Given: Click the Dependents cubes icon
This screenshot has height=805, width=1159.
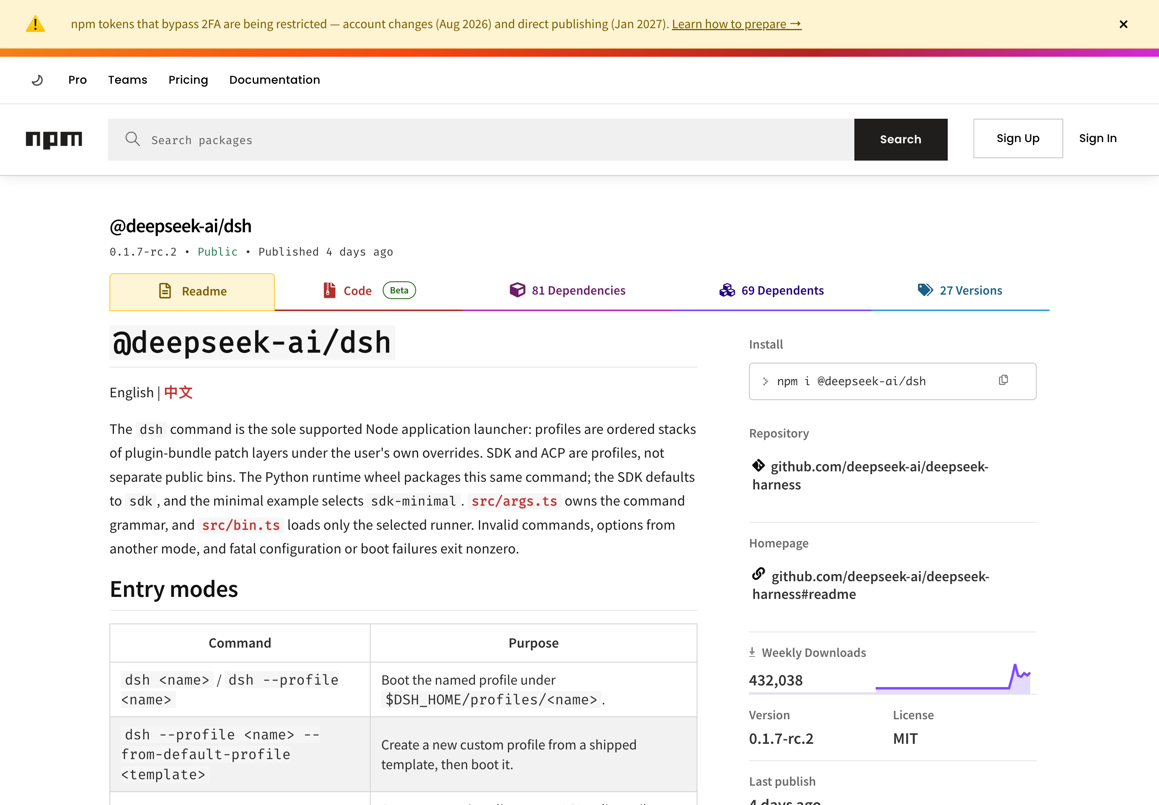Looking at the screenshot, I should 727,290.
